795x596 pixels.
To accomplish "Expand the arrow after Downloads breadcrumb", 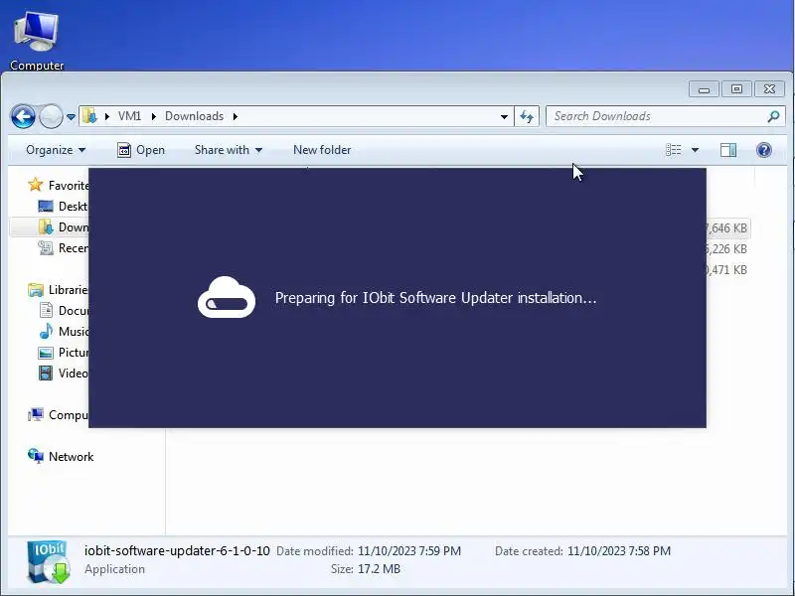I will (236, 116).
